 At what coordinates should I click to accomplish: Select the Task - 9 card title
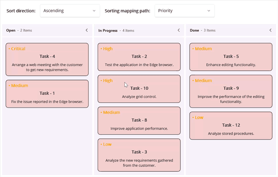(231, 88)
